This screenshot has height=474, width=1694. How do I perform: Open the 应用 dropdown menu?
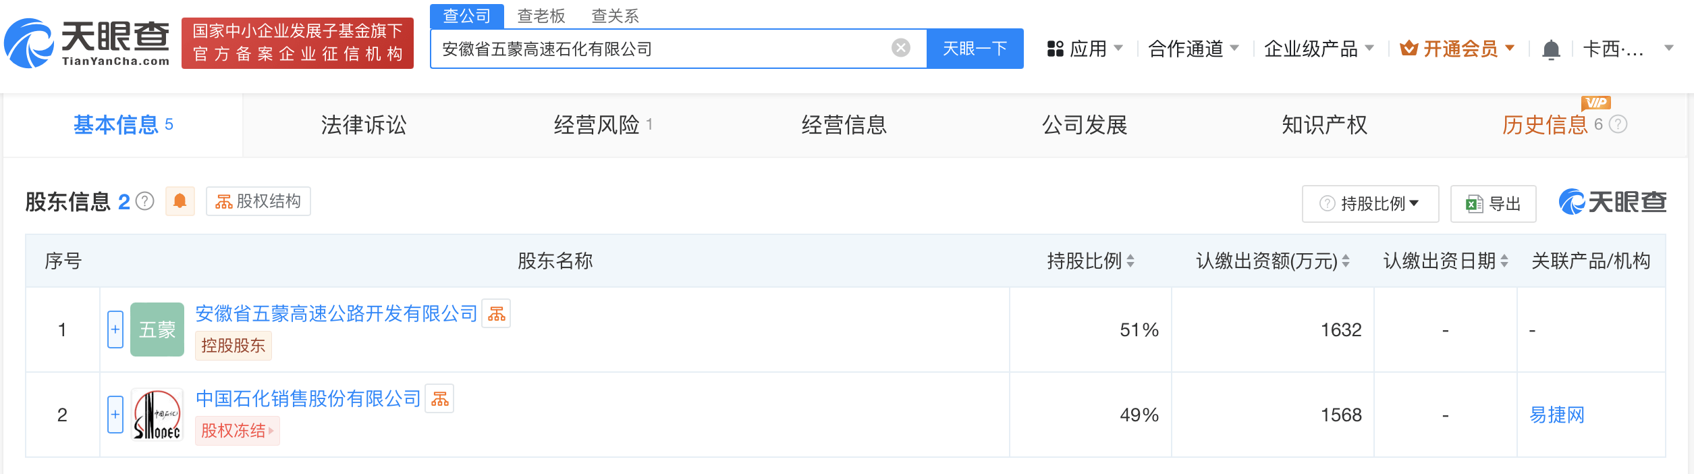(1085, 49)
